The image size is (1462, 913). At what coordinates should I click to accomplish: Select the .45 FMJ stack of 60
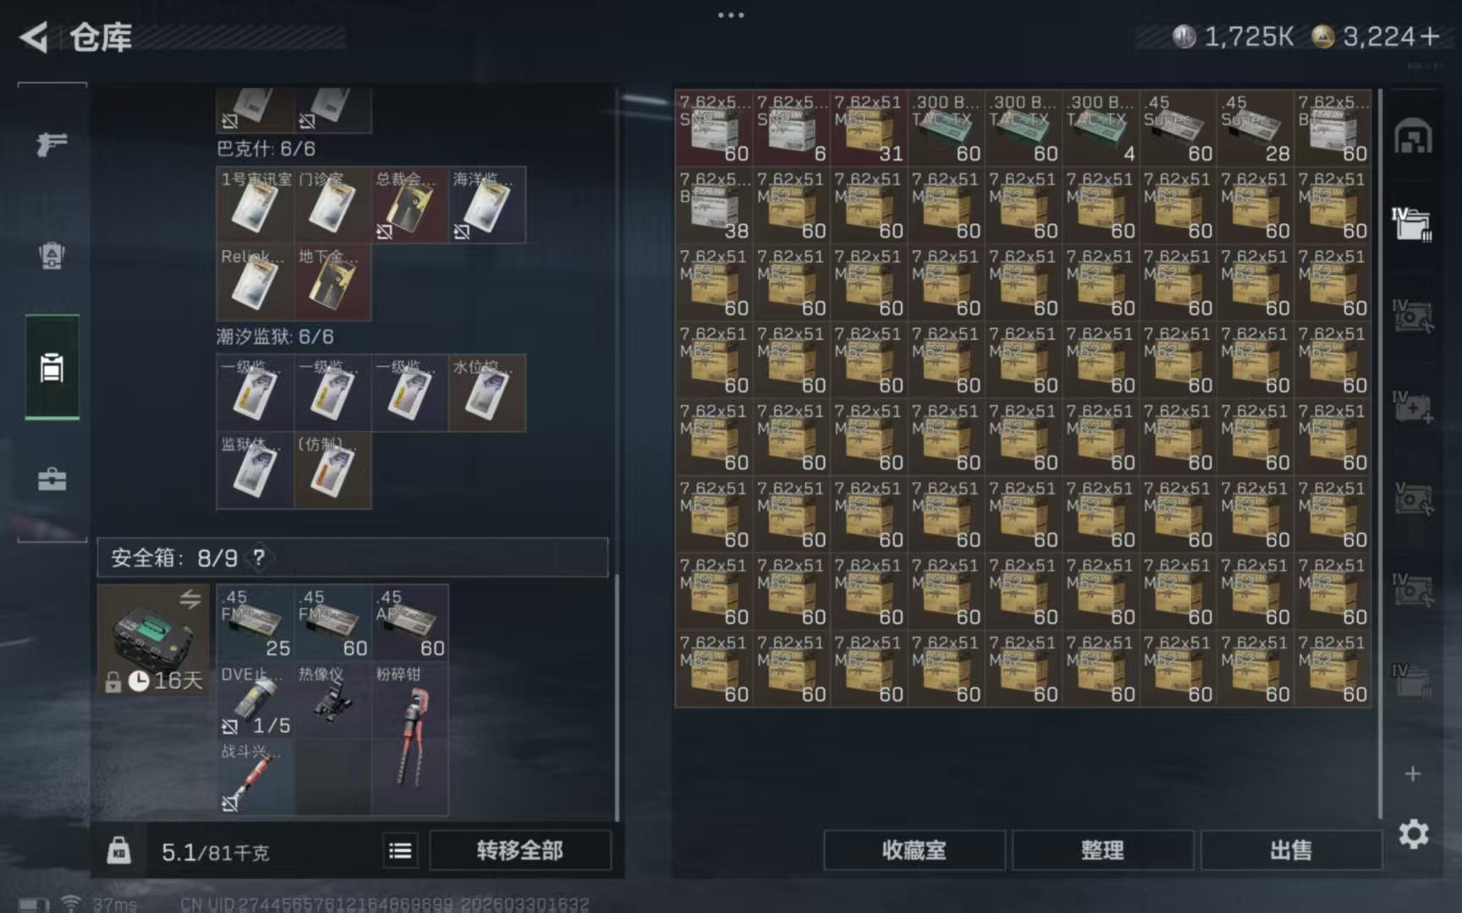tap(333, 622)
